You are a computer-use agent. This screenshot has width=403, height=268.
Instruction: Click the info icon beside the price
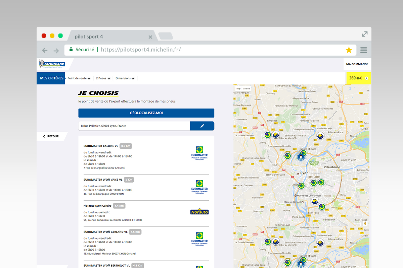click(367, 78)
